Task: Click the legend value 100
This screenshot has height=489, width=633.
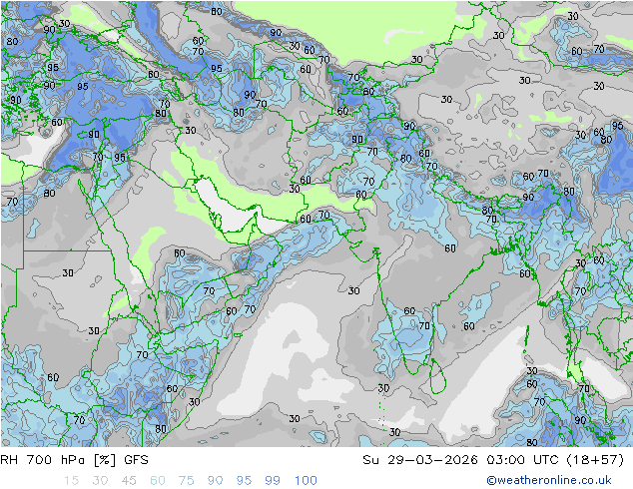Action: 306,481
